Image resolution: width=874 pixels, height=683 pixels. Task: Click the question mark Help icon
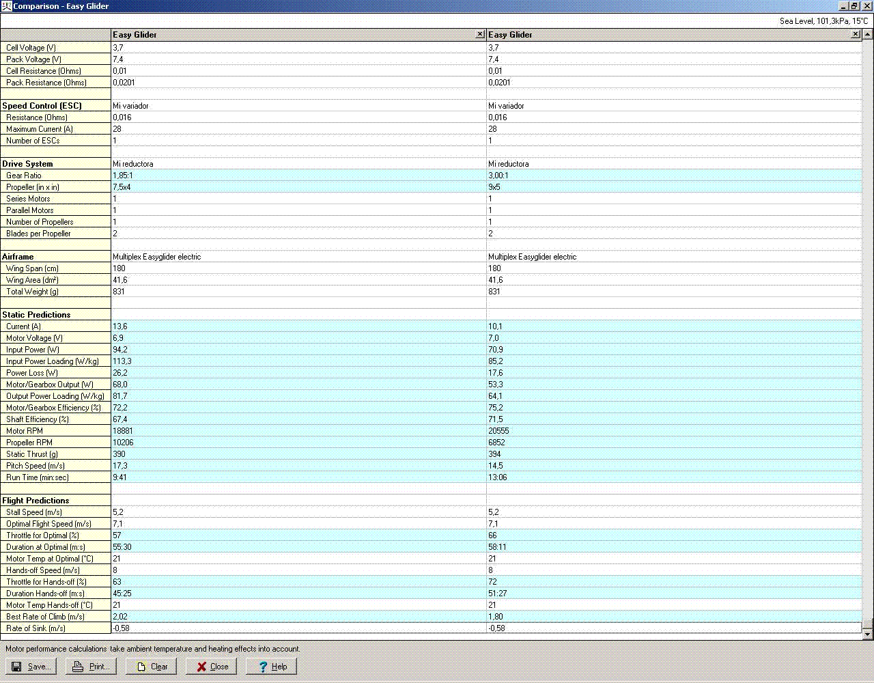tap(262, 667)
